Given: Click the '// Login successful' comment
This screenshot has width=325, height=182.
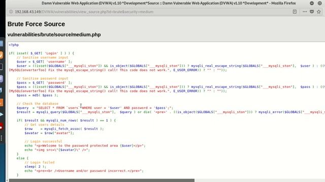Looking at the screenshot, I should pos(43,142).
